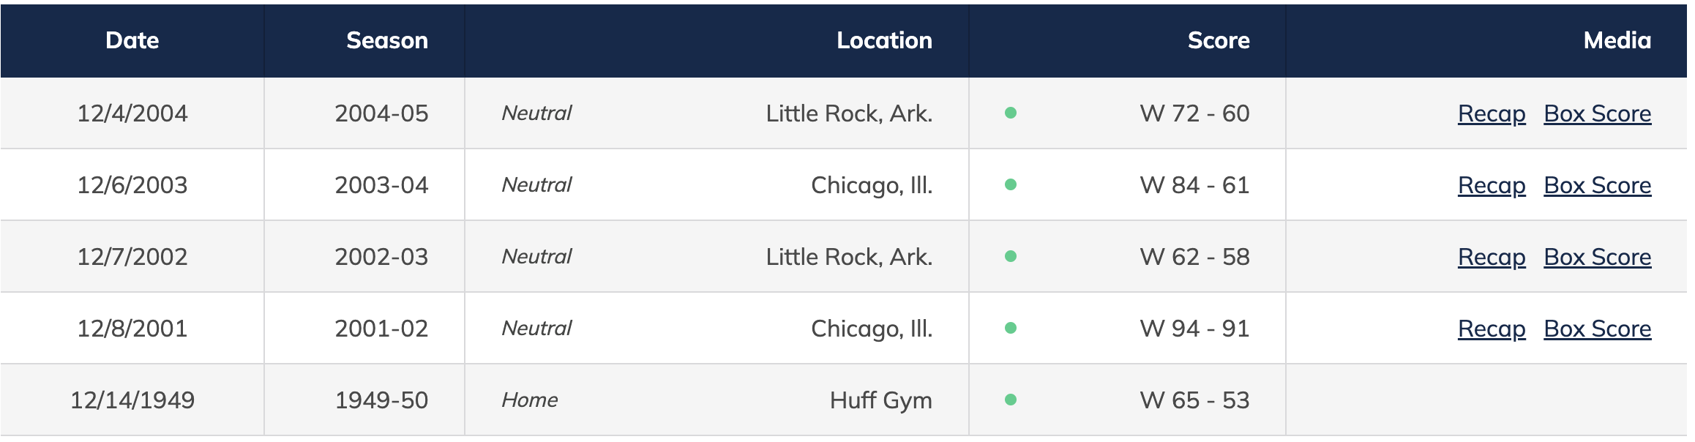View Box Score for the 2001-02 season game
Viewport: 1695px width, 442px height.
coord(1597,329)
